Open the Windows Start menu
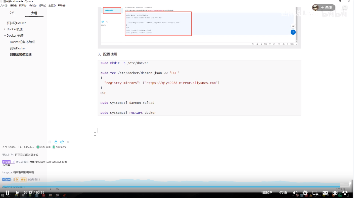The height and width of the screenshot is (198, 354). point(3,195)
